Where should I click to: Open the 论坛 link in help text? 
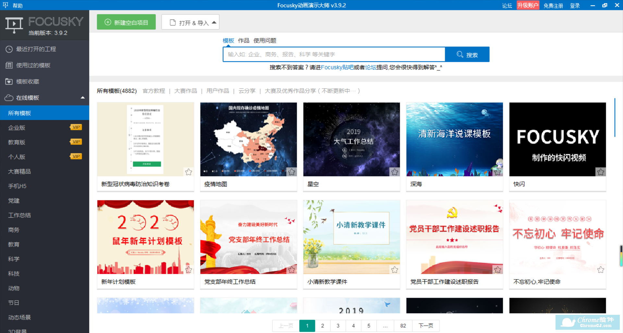(x=371, y=67)
